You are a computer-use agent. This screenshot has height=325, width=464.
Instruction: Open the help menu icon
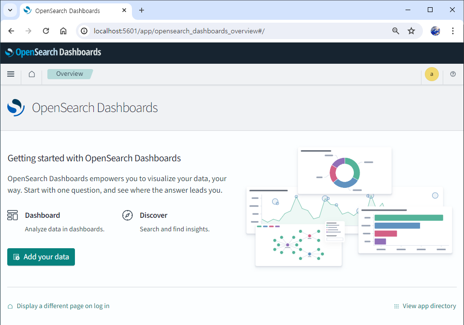point(453,74)
